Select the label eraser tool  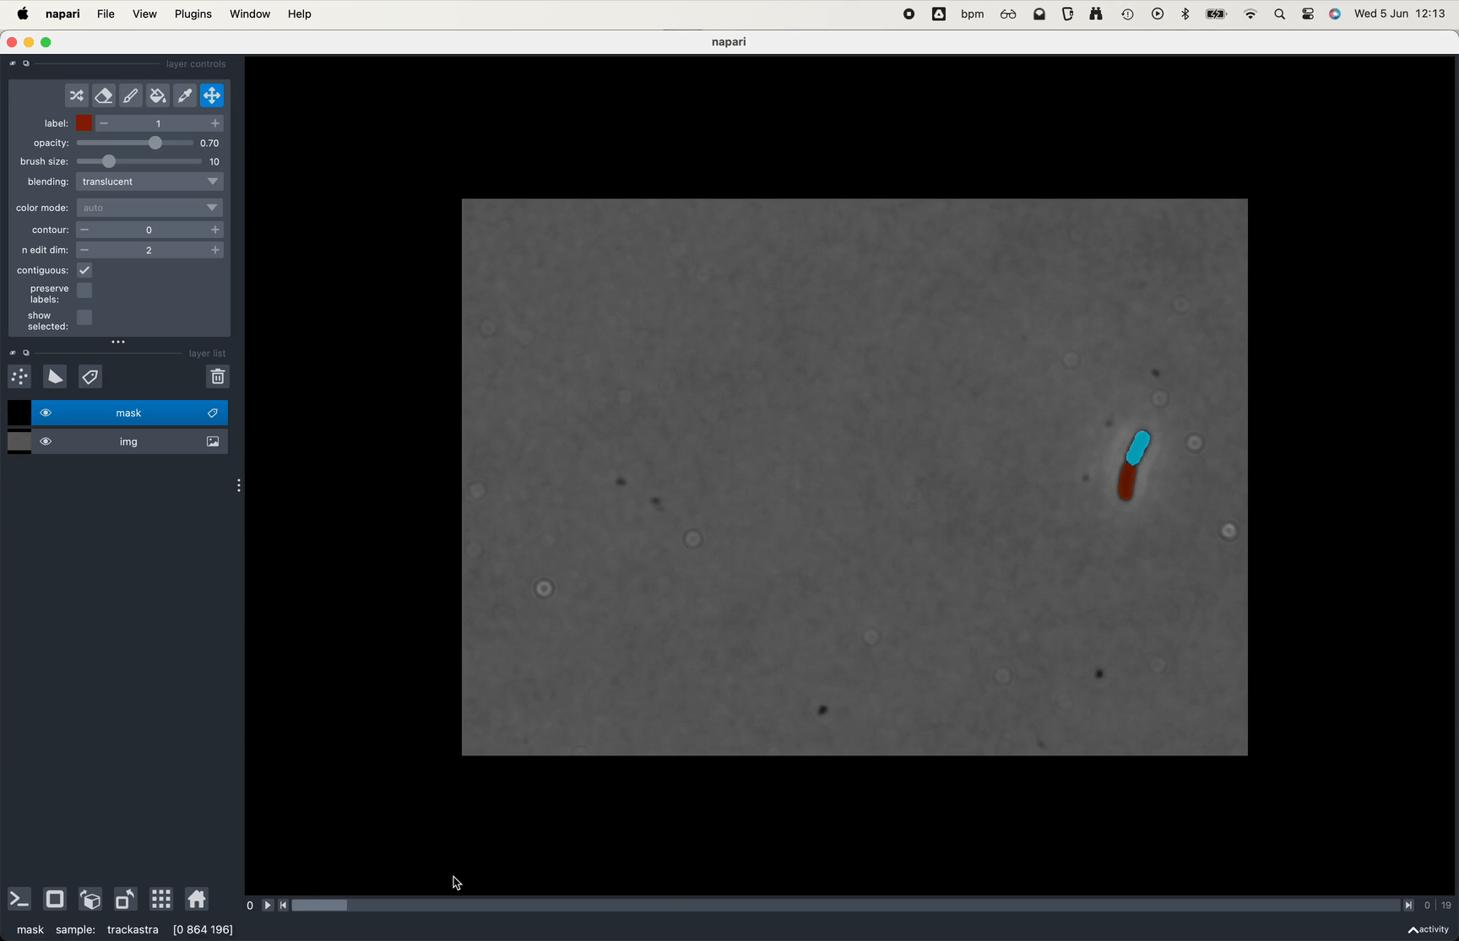(104, 96)
